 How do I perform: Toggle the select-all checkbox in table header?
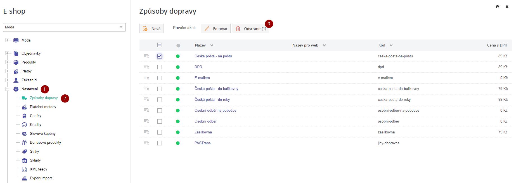[160, 45]
